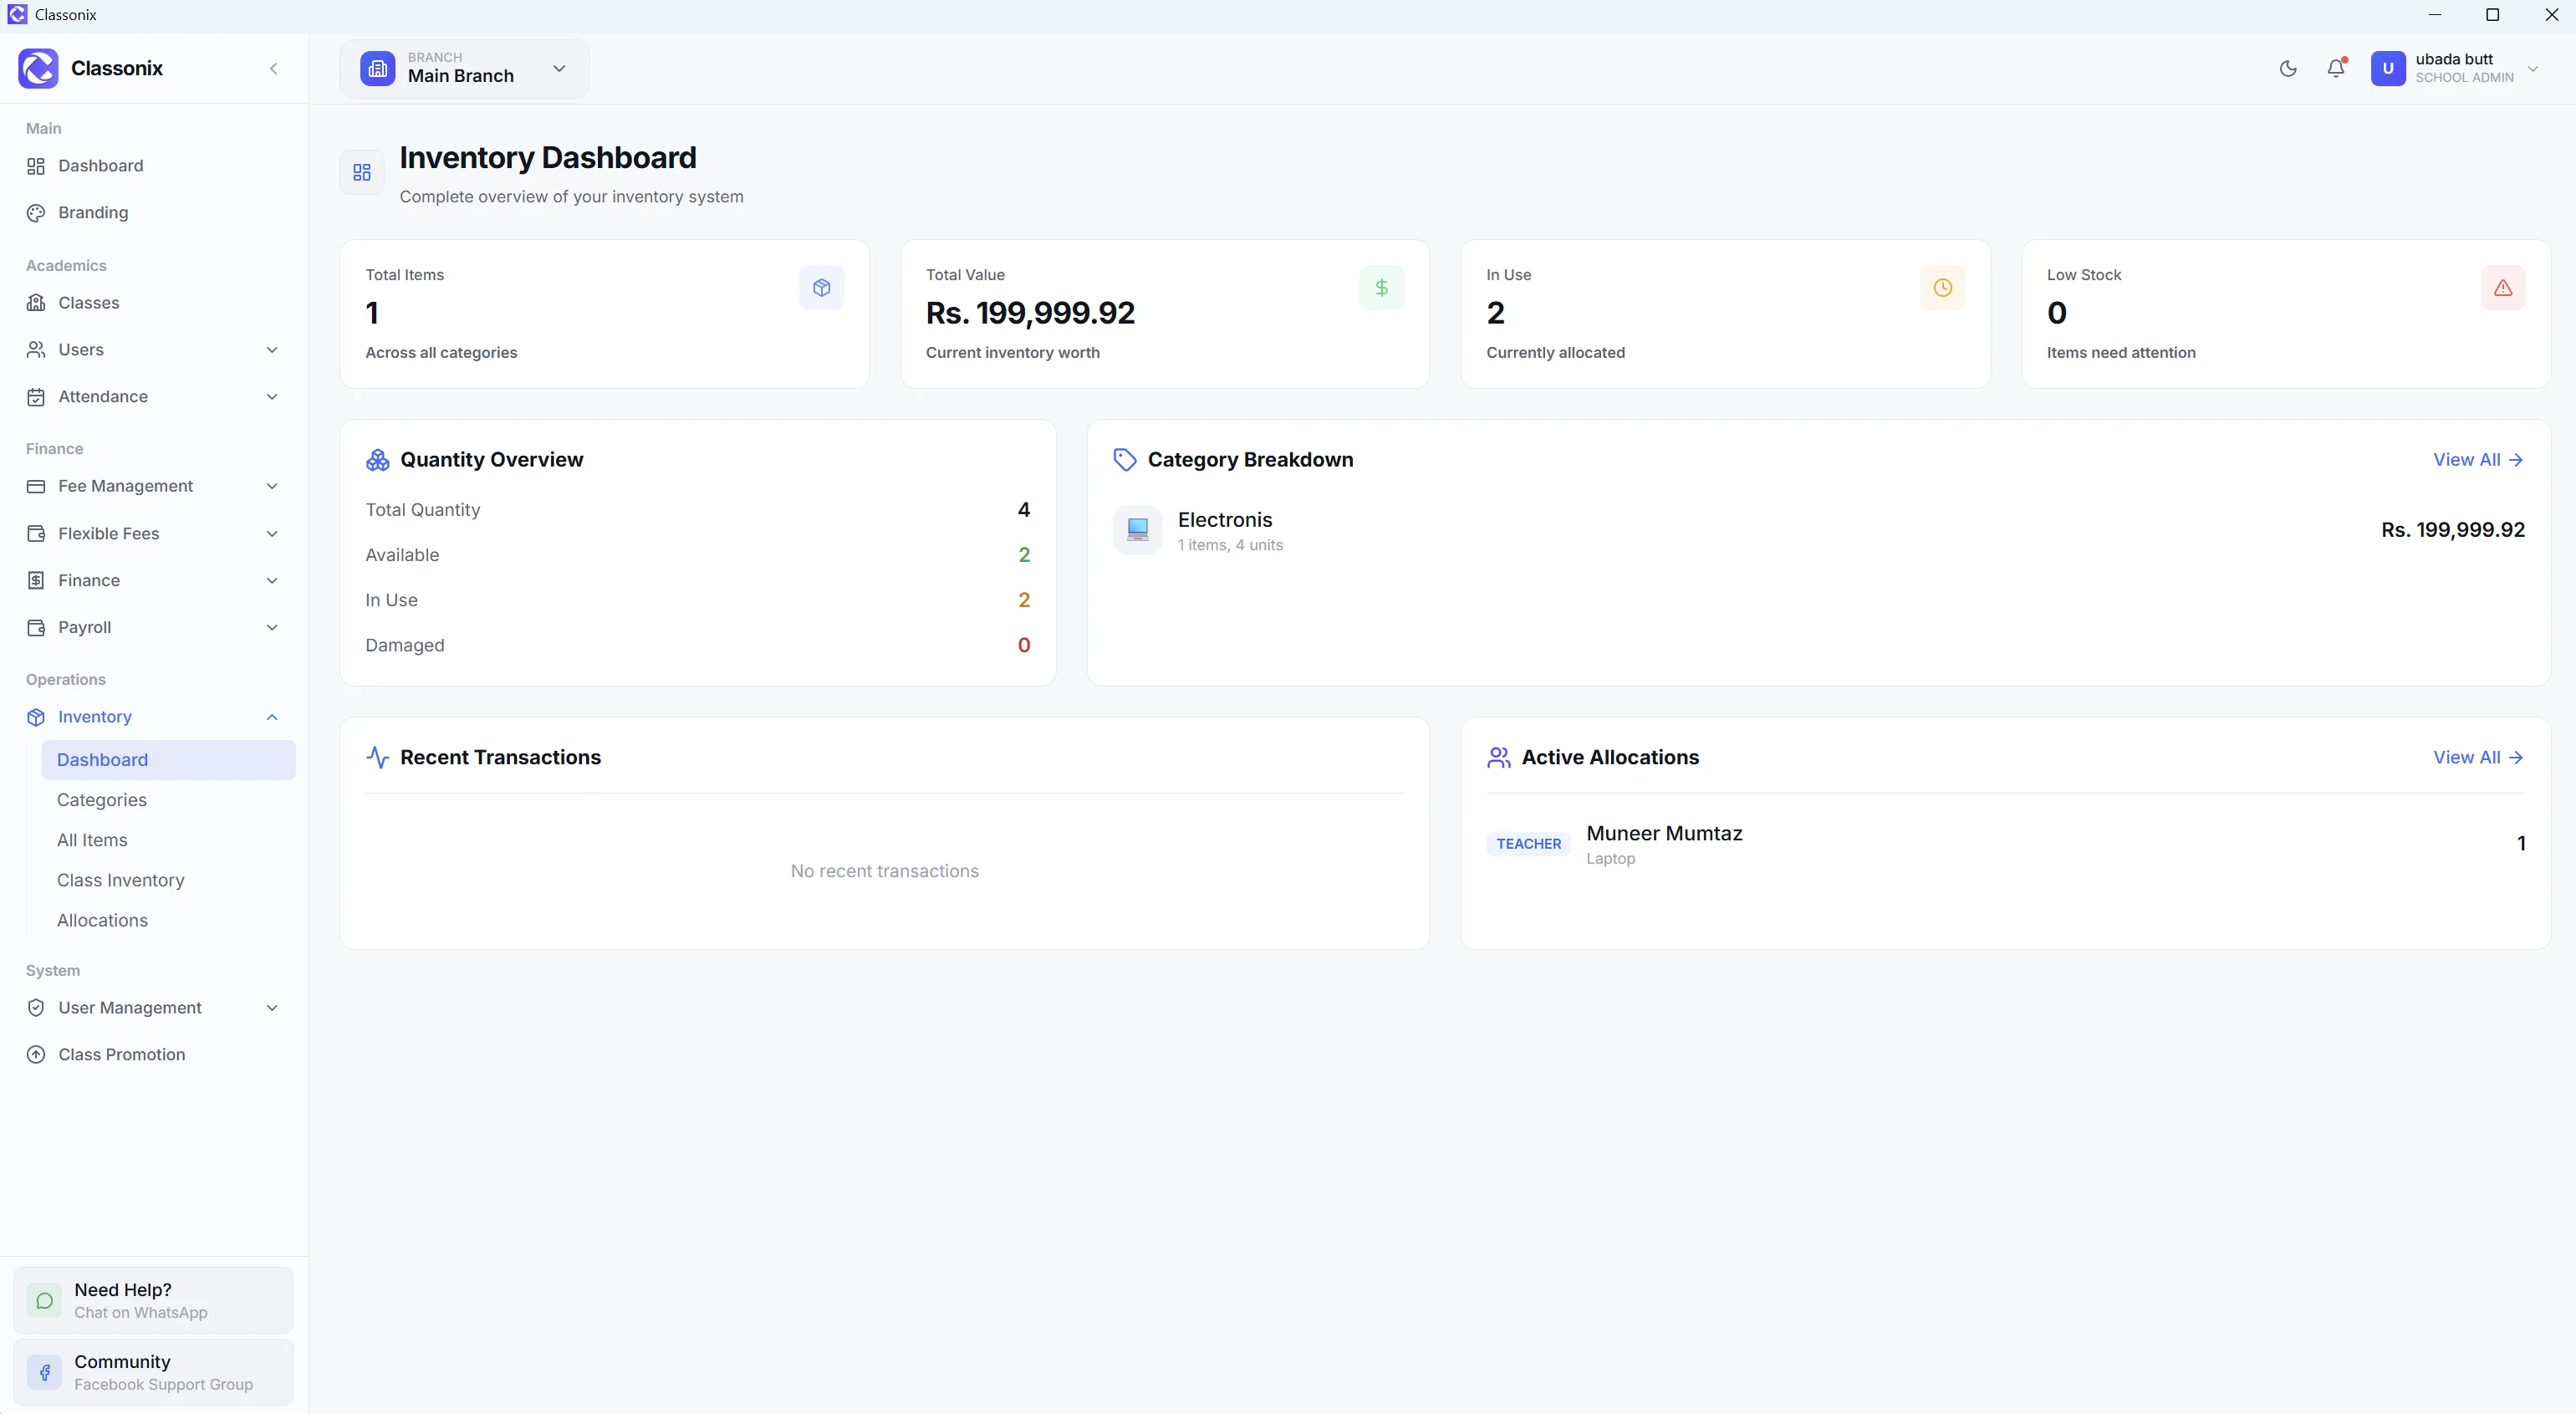Image resolution: width=2576 pixels, height=1414 pixels.
Task: Click Community Facebook Support Group
Action: (153, 1372)
